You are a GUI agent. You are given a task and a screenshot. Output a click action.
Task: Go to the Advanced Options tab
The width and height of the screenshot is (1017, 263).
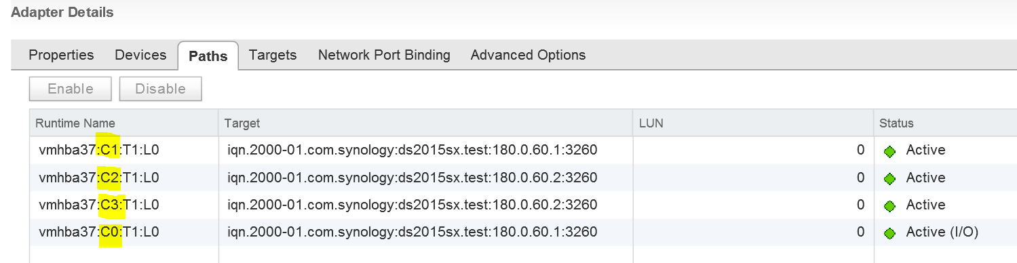(528, 55)
